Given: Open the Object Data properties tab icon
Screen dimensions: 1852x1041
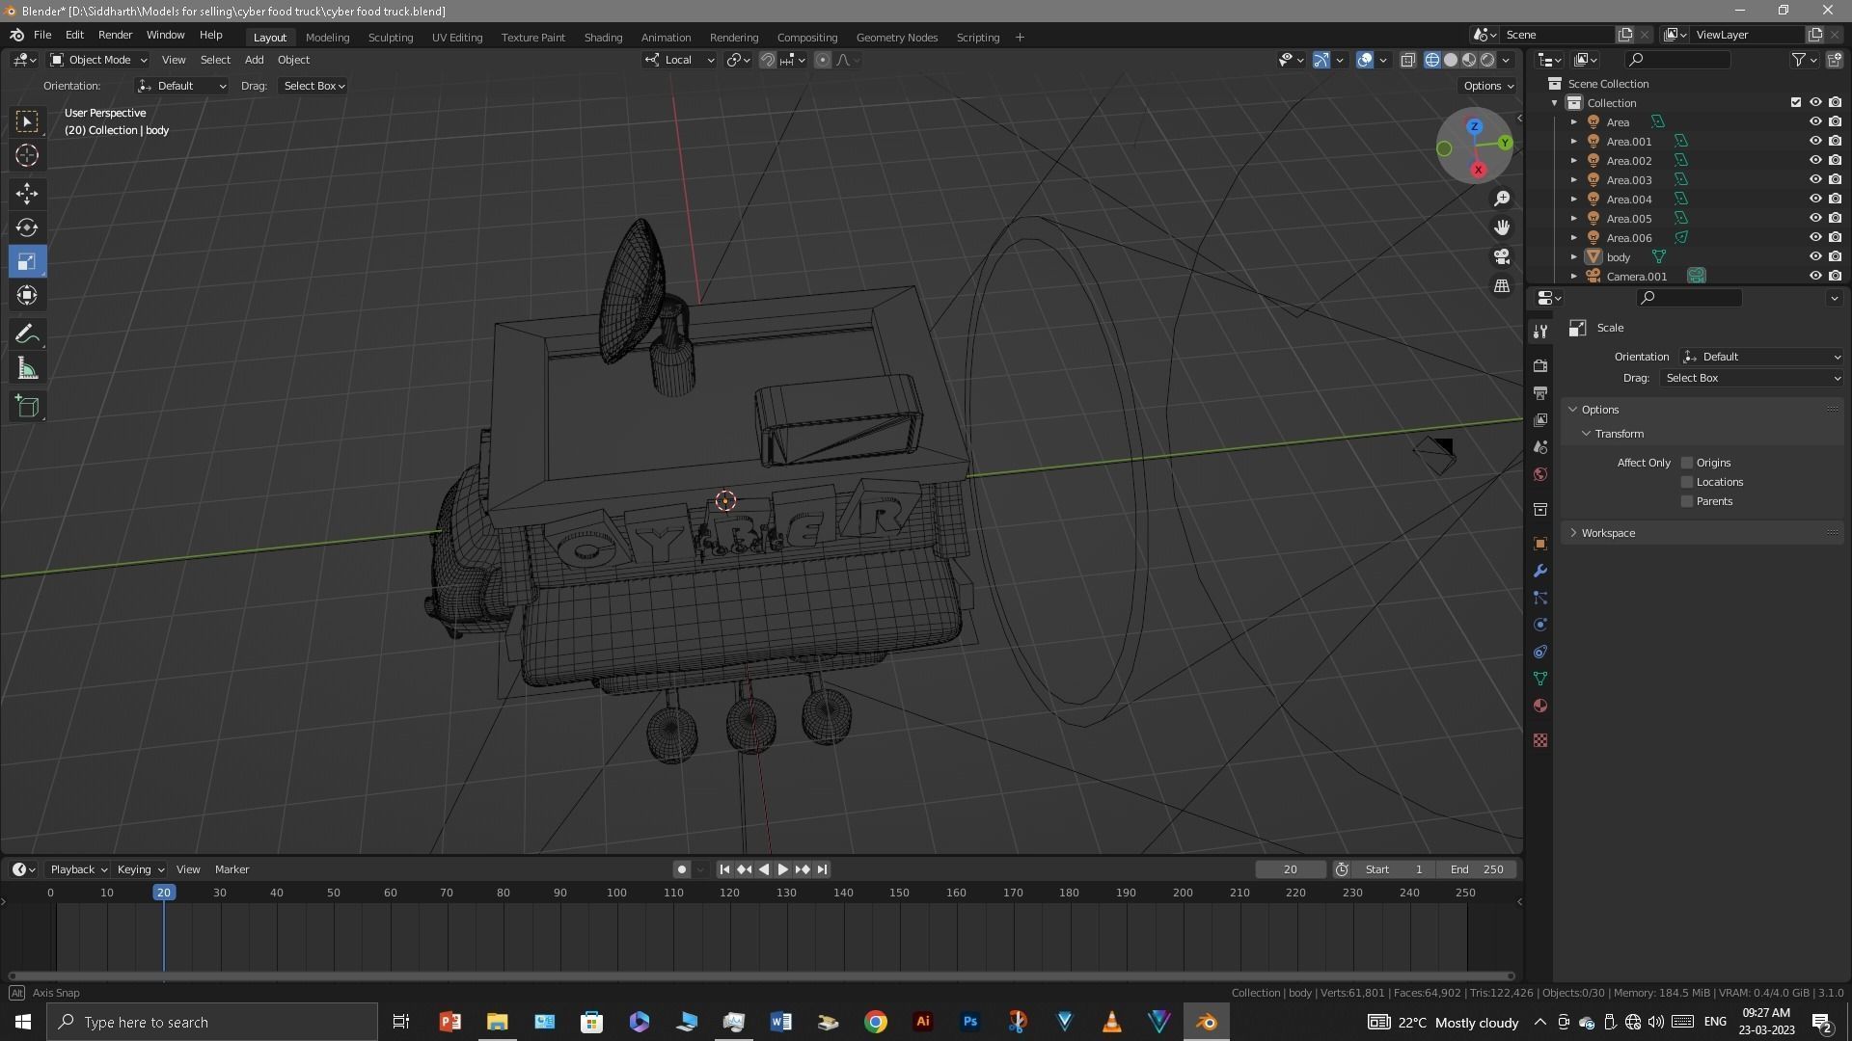Looking at the screenshot, I should pos(1540,679).
